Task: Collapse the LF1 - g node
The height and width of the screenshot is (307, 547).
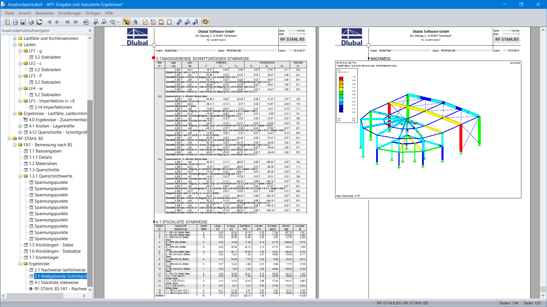Action: pos(20,51)
